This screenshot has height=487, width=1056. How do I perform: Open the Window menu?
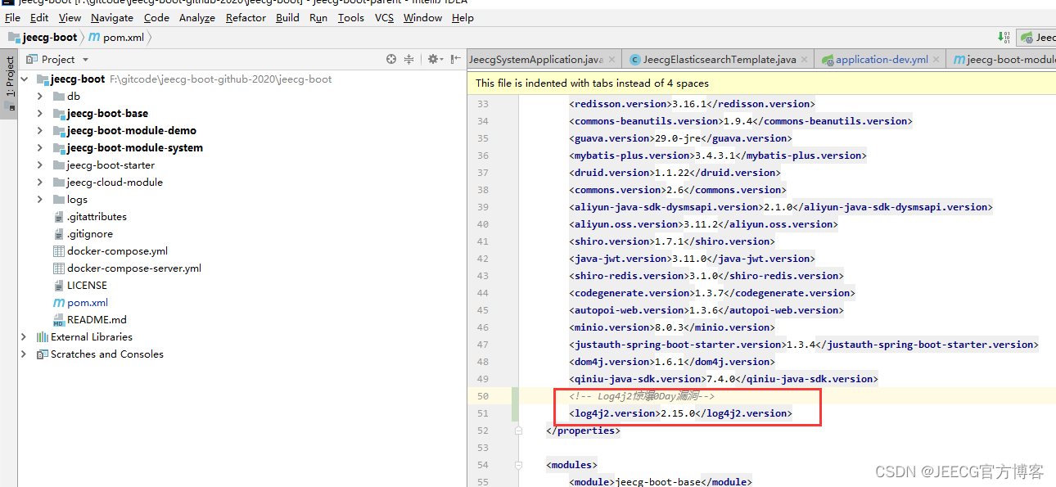(422, 17)
